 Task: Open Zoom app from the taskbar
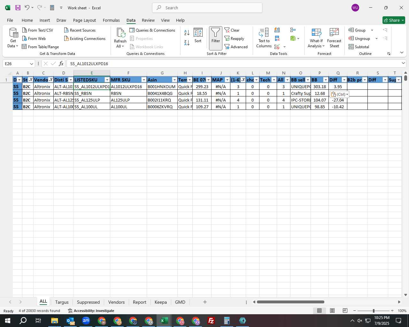[86, 321]
